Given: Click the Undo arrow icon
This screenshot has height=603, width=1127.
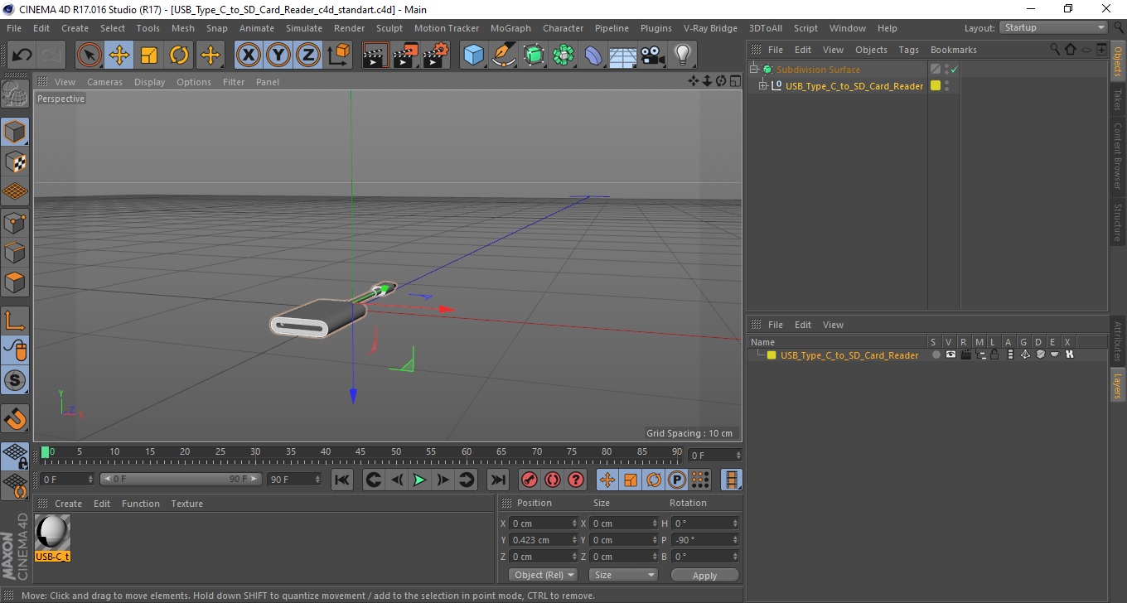Looking at the screenshot, I should click(22, 55).
